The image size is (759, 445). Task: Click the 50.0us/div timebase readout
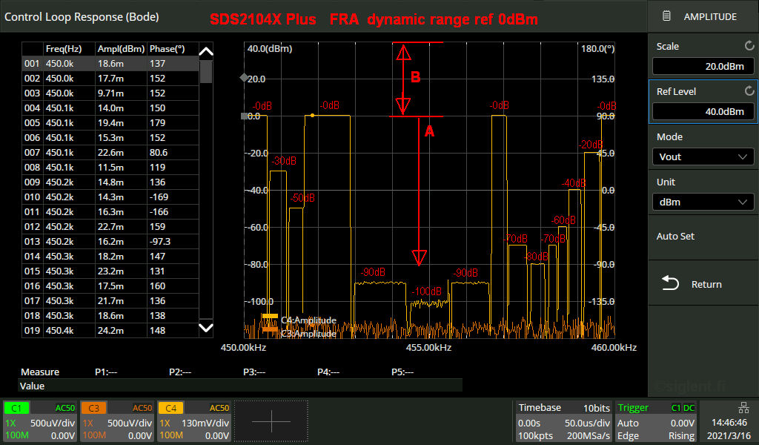[587, 423]
